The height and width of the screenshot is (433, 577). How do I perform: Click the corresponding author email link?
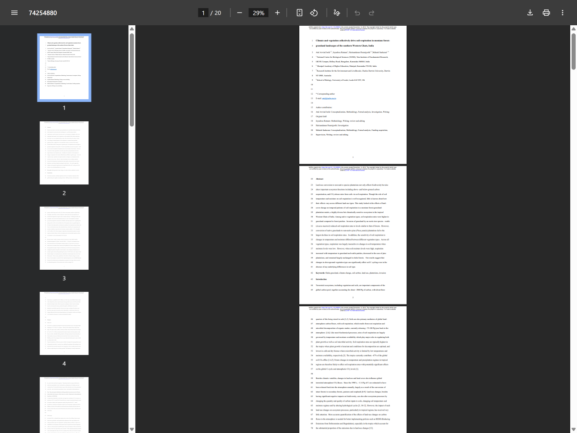point(329,98)
